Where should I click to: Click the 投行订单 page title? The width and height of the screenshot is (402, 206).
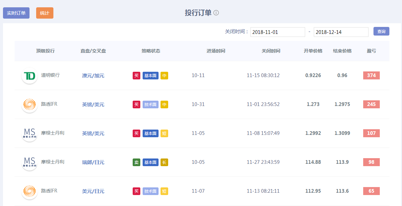[x=198, y=13]
